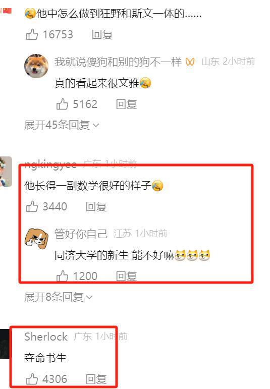Reply to Sherlock's 夺命书生 comment

click(x=96, y=379)
